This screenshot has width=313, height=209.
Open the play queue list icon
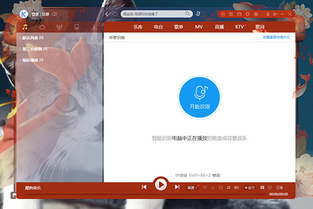(x=279, y=188)
